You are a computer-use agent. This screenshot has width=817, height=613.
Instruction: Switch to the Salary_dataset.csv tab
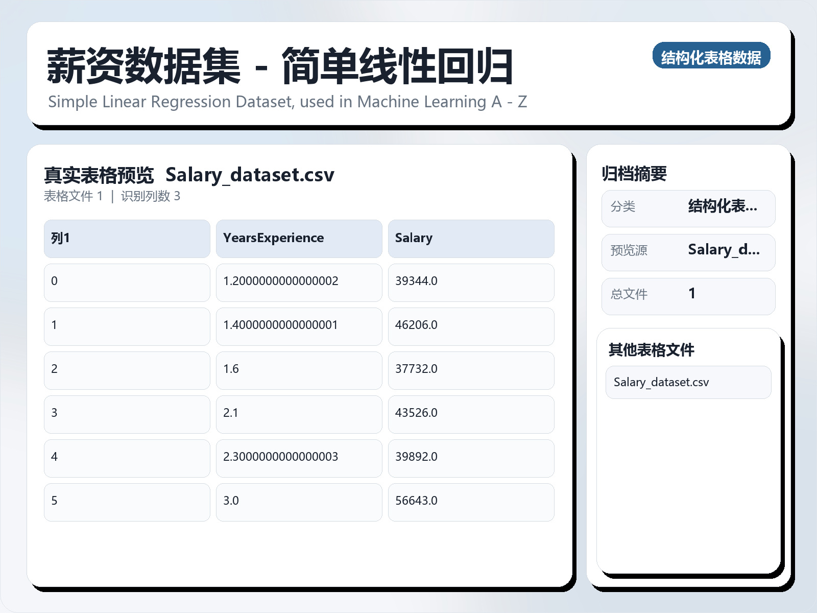250,175
